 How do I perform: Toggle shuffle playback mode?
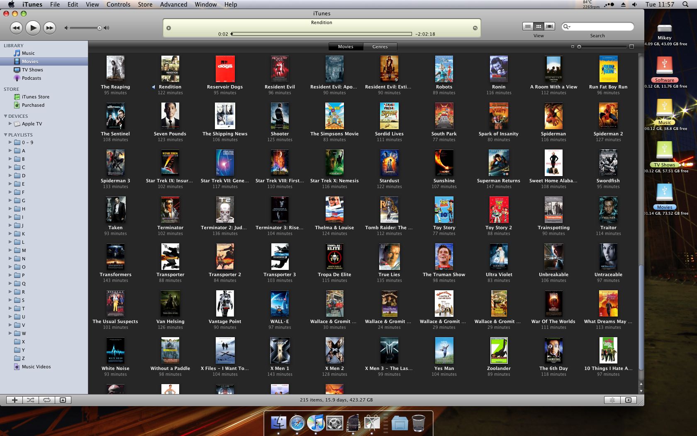coord(30,400)
